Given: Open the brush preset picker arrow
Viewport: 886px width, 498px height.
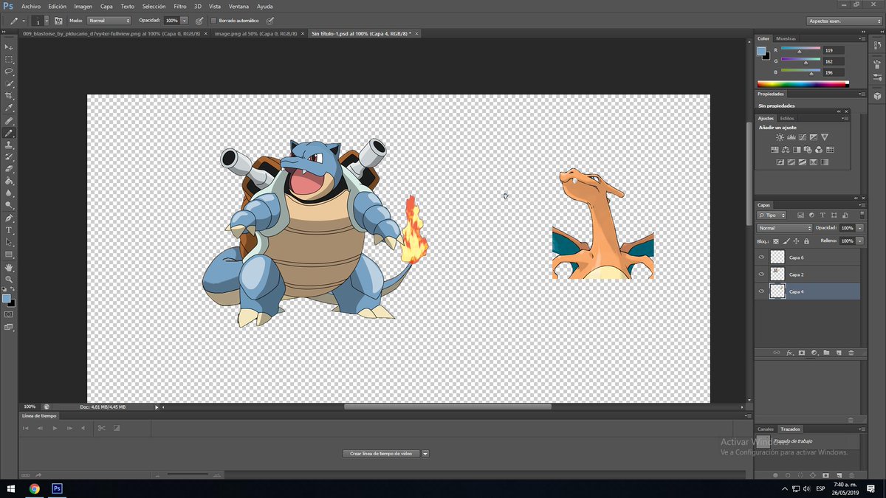Looking at the screenshot, I should click(x=47, y=21).
